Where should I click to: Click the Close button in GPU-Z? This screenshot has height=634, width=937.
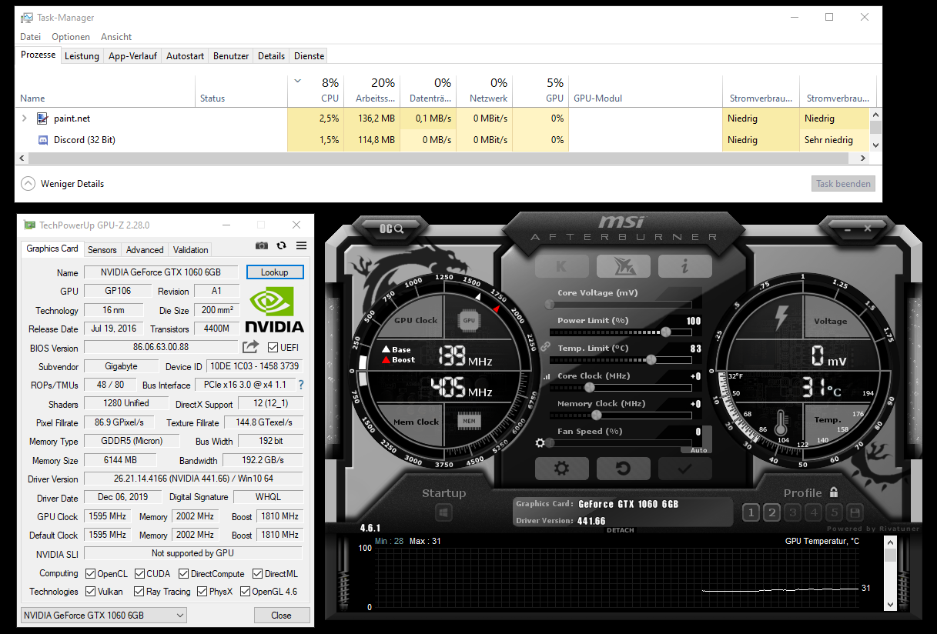click(281, 615)
